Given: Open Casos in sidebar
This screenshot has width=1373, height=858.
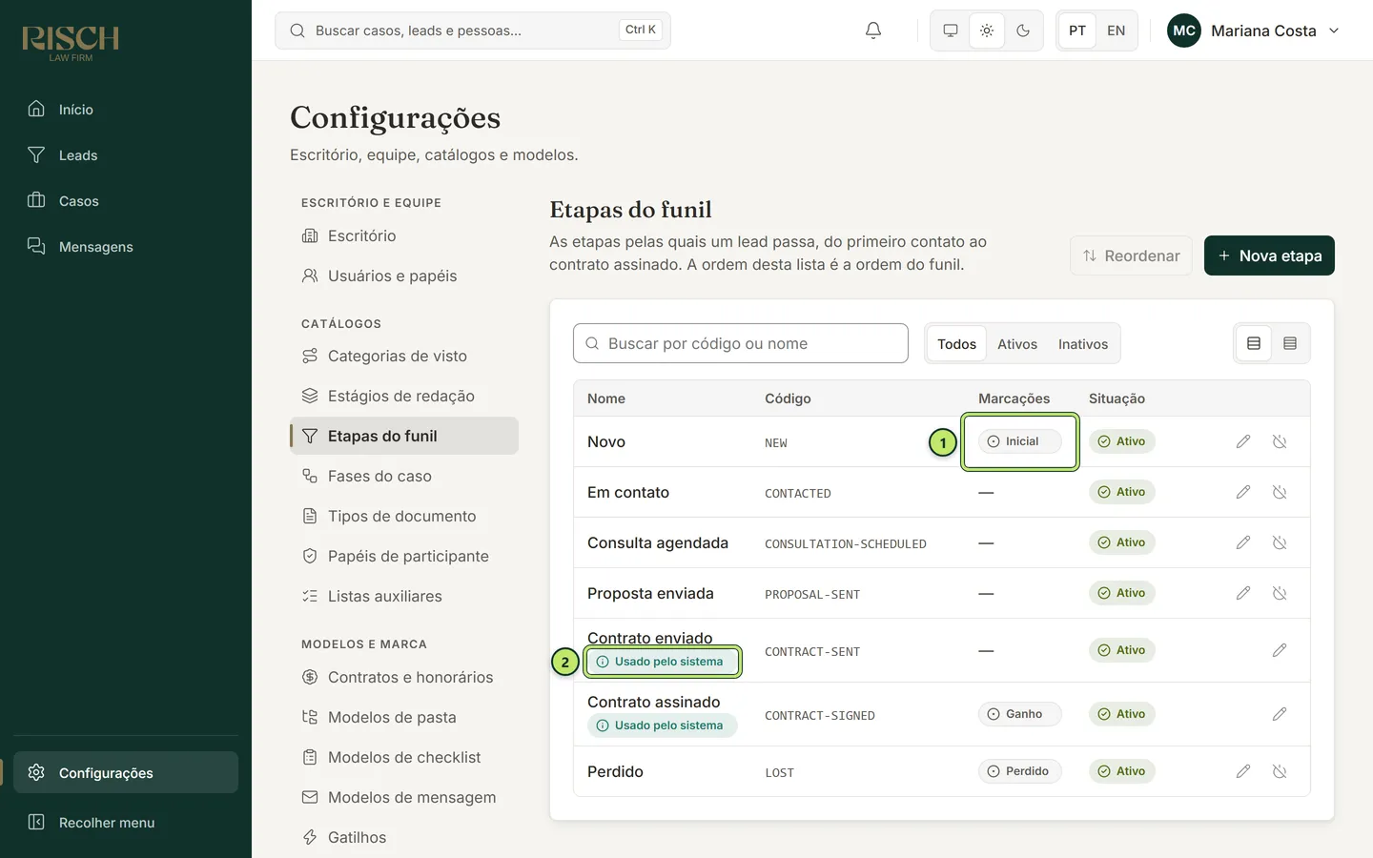Looking at the screenshot, I should [126, 201].
